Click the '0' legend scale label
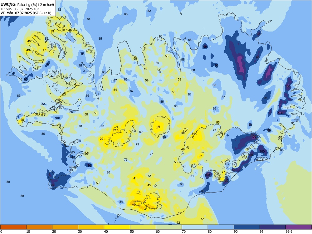Screen dimensions: 312x234 pos(1,232)
